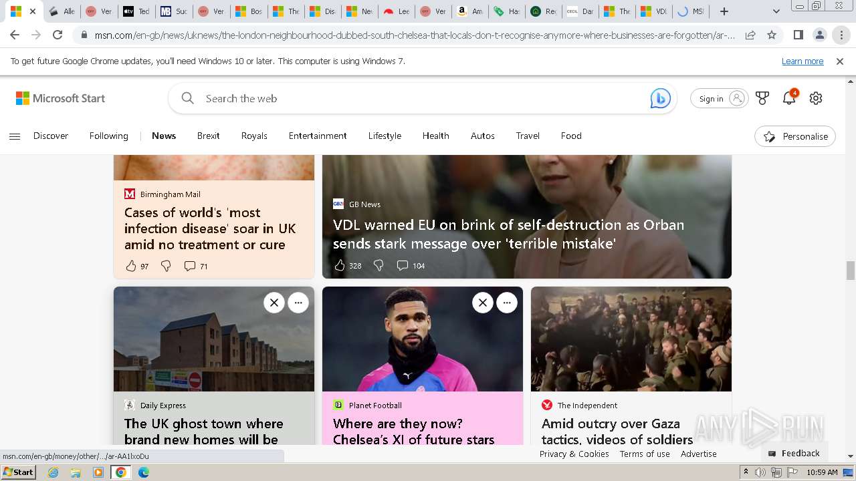Open Internet Explorer from the taskbar

tap(53, 472)
